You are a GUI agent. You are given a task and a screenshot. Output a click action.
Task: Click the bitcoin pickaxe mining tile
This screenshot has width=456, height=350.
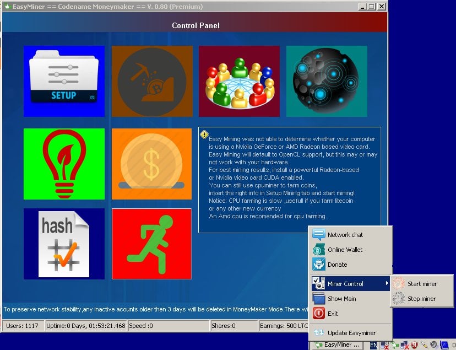[x=152, y=81]
